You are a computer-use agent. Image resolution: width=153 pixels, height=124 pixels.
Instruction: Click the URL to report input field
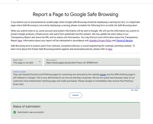point(92,62)
